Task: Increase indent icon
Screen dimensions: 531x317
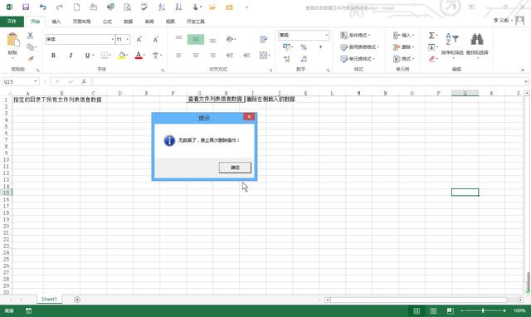Action: [x=246, y=56]
